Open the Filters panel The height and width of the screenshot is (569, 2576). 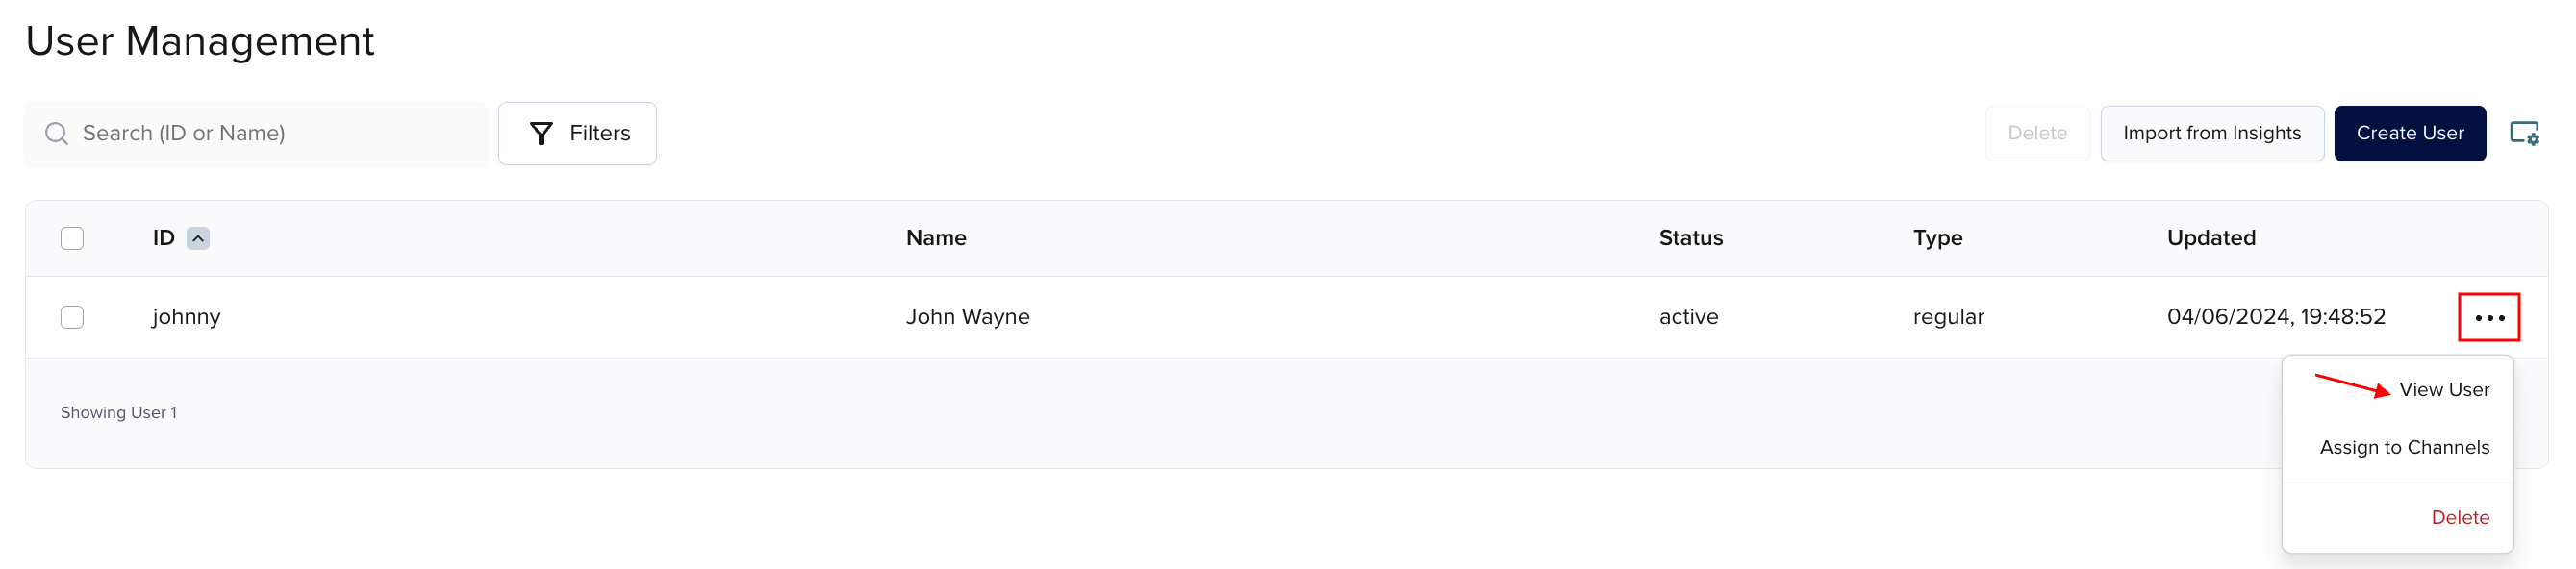click(577, 133)
